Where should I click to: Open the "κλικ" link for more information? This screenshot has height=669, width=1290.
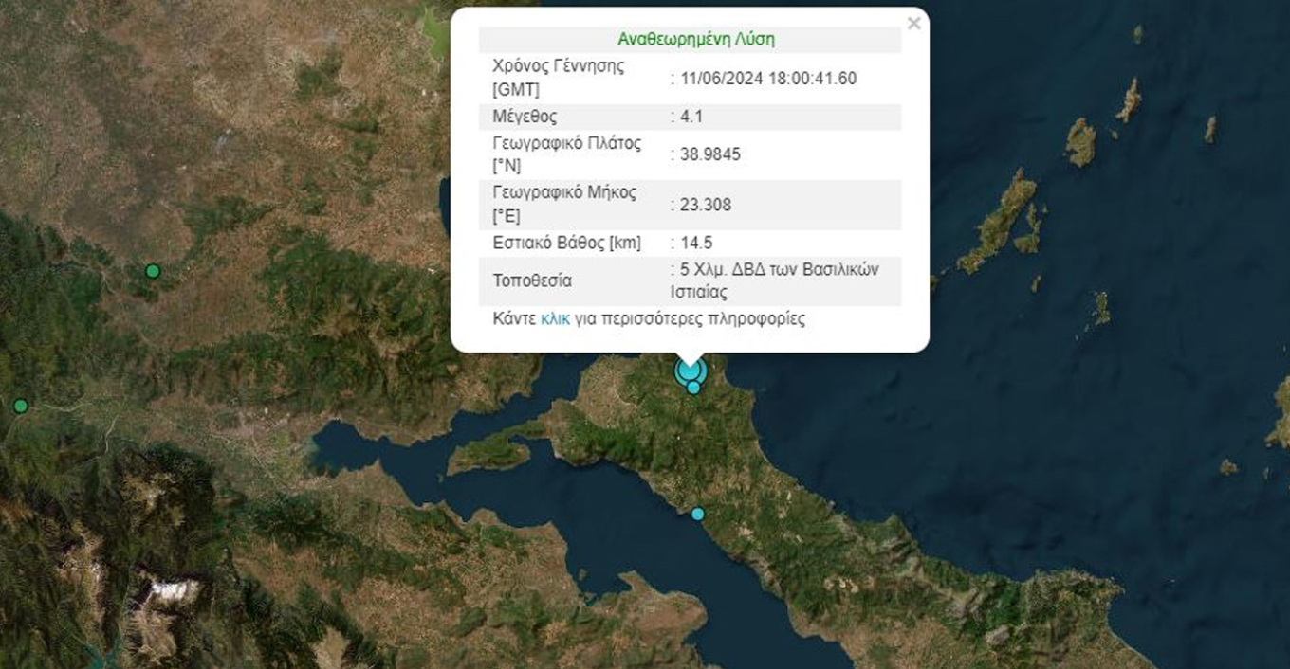[555, 319]
